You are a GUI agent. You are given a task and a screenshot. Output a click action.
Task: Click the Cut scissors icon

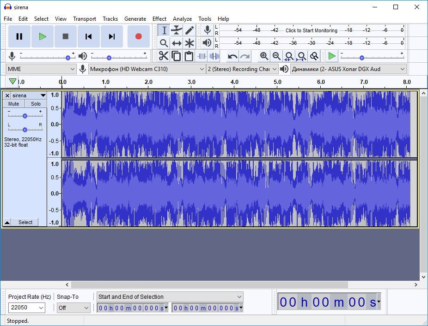[x=164, y=56]
